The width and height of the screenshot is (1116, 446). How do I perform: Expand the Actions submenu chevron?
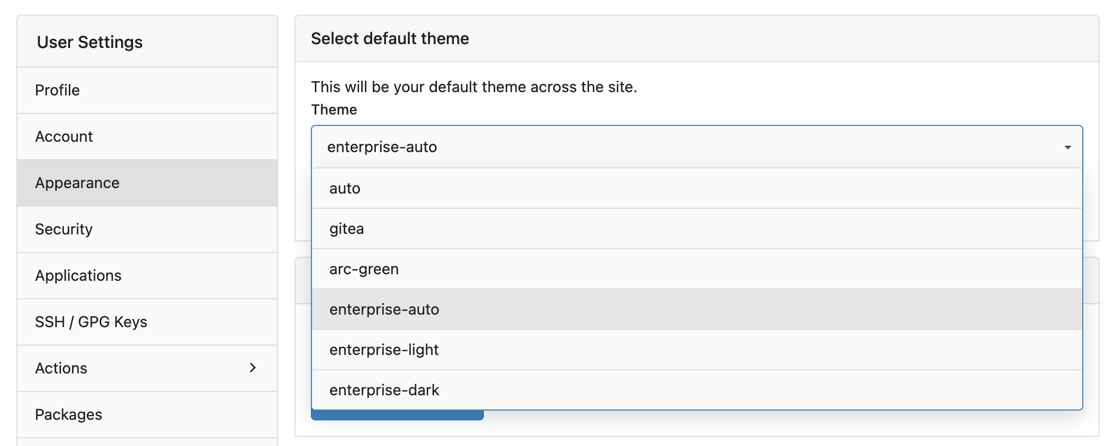click(x=253, y=368)
